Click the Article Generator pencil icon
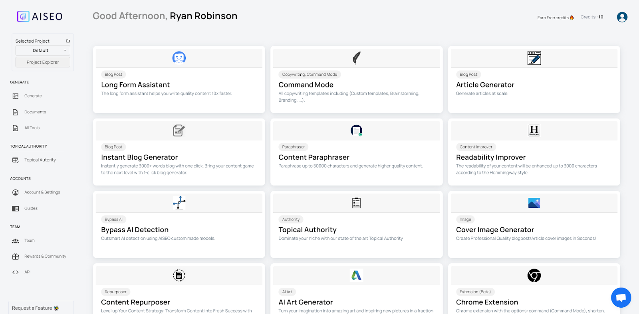 pos(534,58)
